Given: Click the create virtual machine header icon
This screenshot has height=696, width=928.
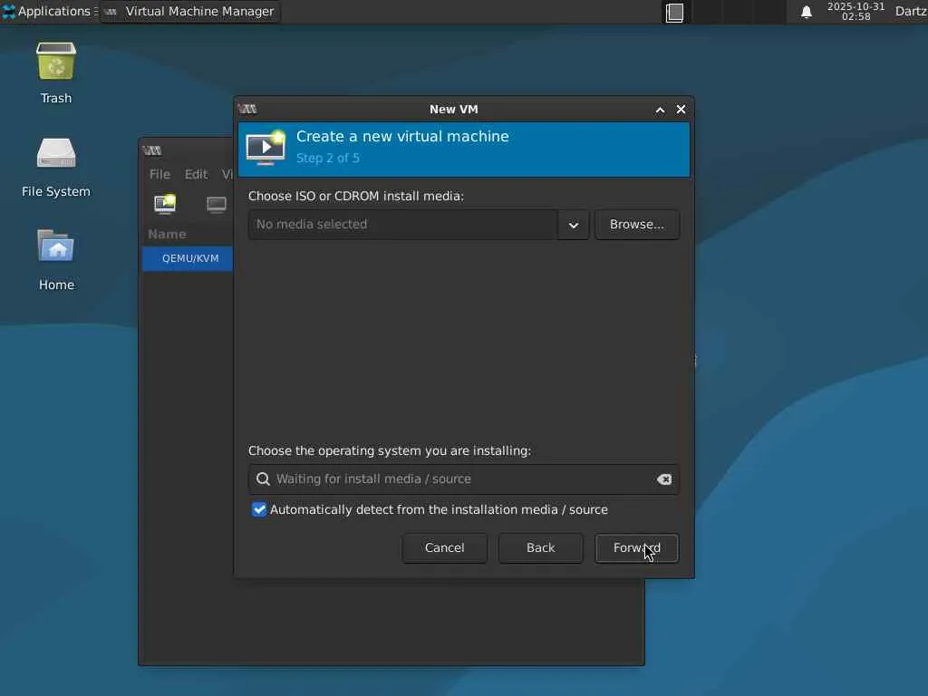Looking at the screenshot, I should point(266,148).
